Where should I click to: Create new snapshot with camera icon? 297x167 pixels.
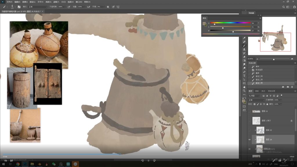(x=287, y=87)
